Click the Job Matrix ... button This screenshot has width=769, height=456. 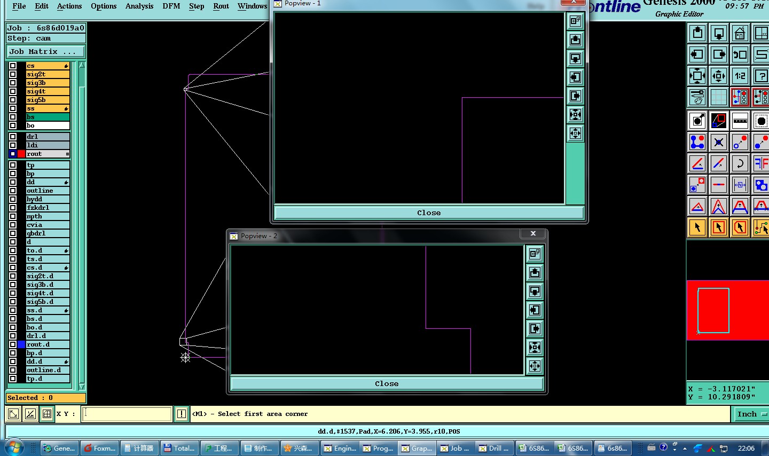[46, 51]
